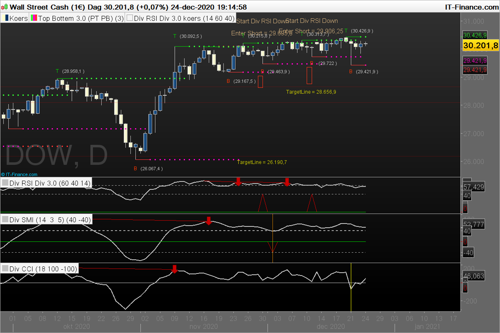This screenshot has height=333, width=500.
Task: Click the RSI value label 57,429
Action: click(x=473, y=187)
